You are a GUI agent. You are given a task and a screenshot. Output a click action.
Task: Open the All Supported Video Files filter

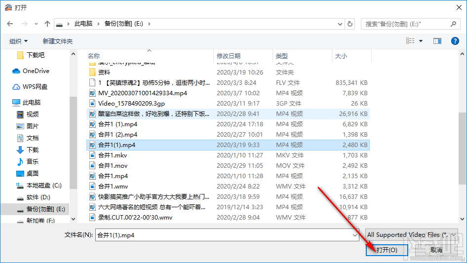tap(412, 235)
